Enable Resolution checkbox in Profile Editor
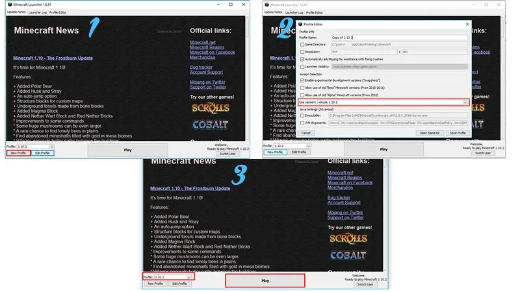Image resolution: width=520 pixels, height=292 pixels. tap(302, 52)
